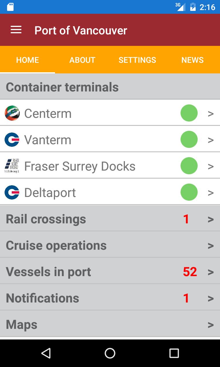
Task: Tap the Vanterm terminal logo
Action: pyautogui.click(x=12, y=140)
